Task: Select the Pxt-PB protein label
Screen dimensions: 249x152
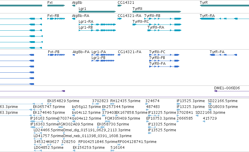Action: click(54, 52)
